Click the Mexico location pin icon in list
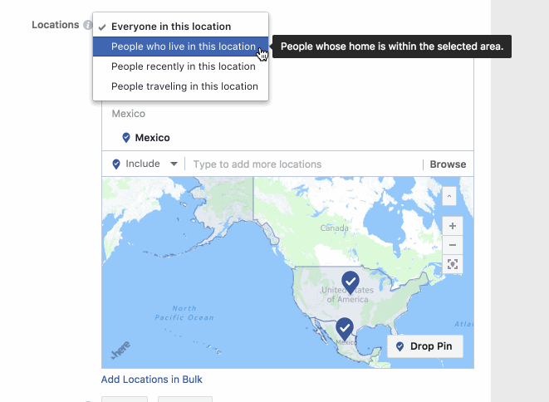Screen dimensions: 549x402 [126, 138]
